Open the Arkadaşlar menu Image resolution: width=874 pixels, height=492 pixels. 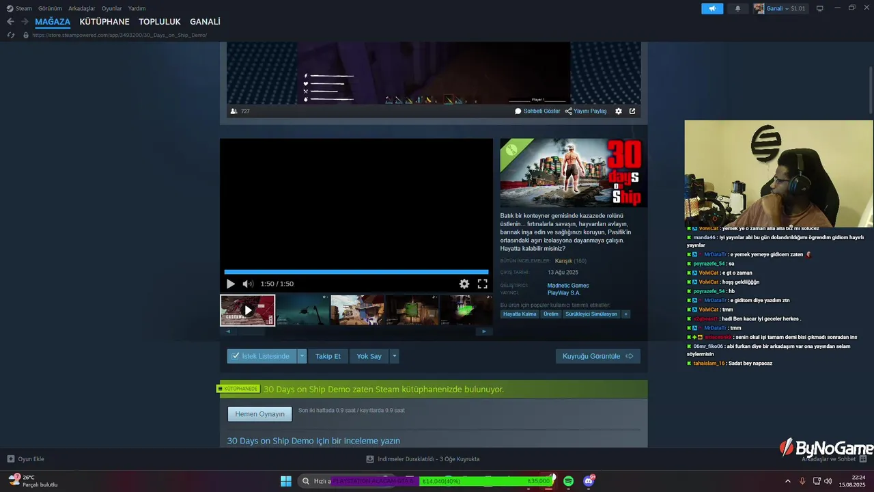click(x=82, y=8)
